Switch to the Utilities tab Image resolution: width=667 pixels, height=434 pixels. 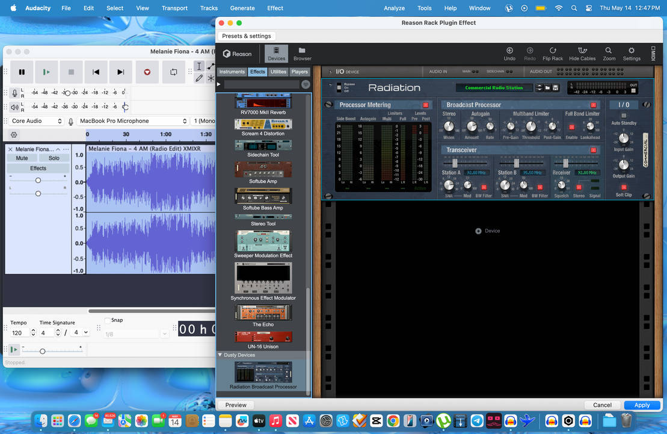click(278, 72)
